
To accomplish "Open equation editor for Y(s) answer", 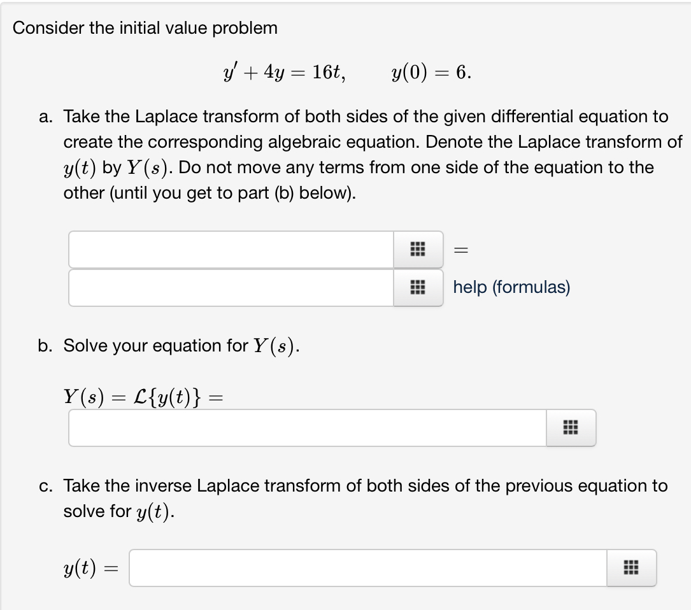I will [x=570, y=428].
